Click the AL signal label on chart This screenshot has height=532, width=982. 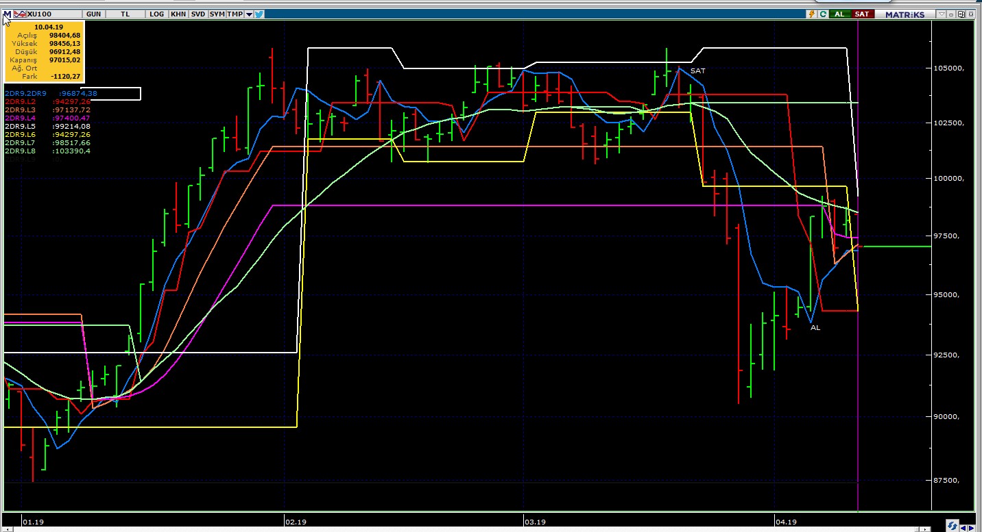pos(815,327)
